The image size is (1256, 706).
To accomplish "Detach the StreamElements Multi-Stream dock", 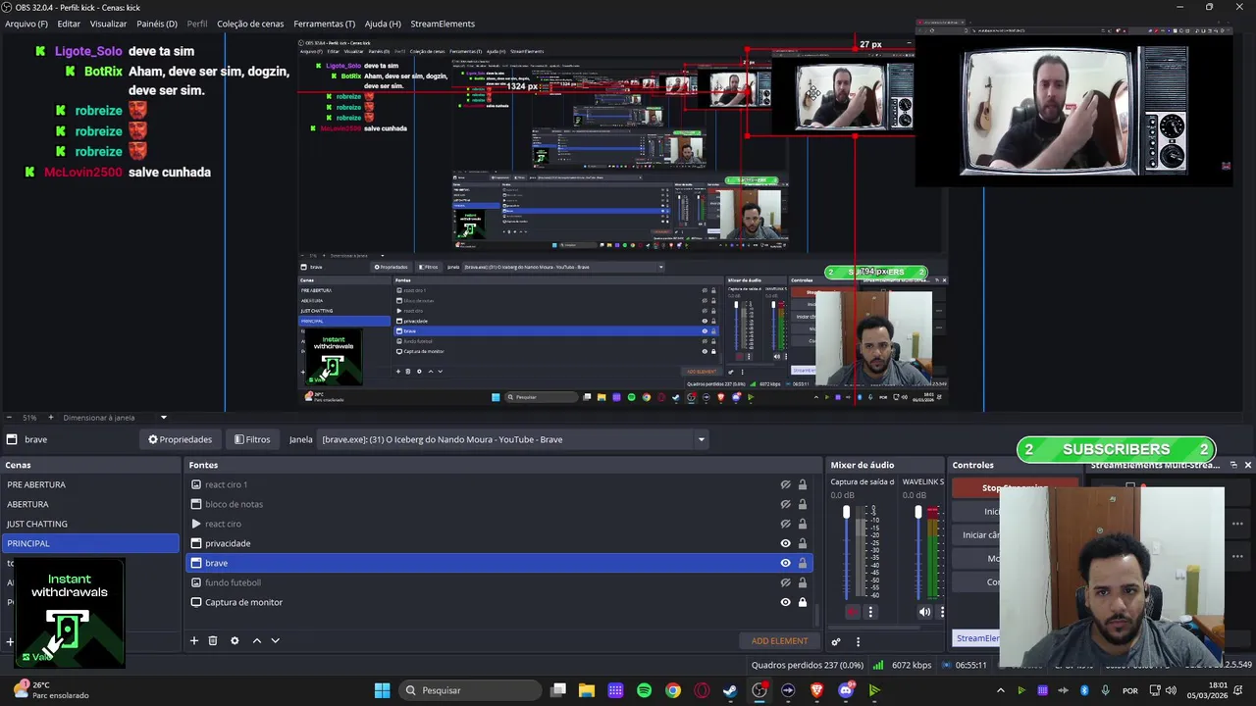I will click(1233, 465).
